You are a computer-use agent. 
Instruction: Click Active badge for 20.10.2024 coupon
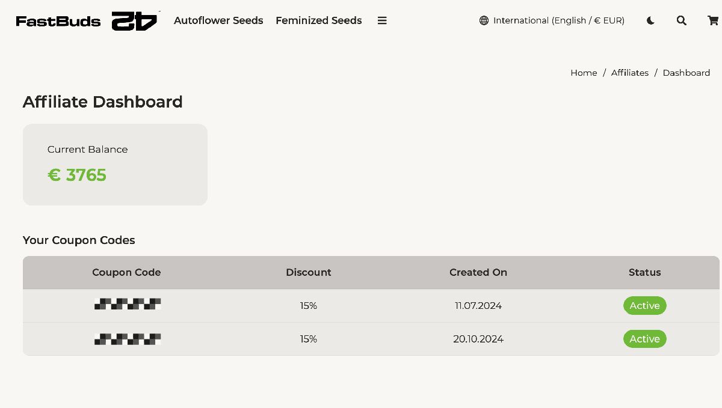coord(644,339)
